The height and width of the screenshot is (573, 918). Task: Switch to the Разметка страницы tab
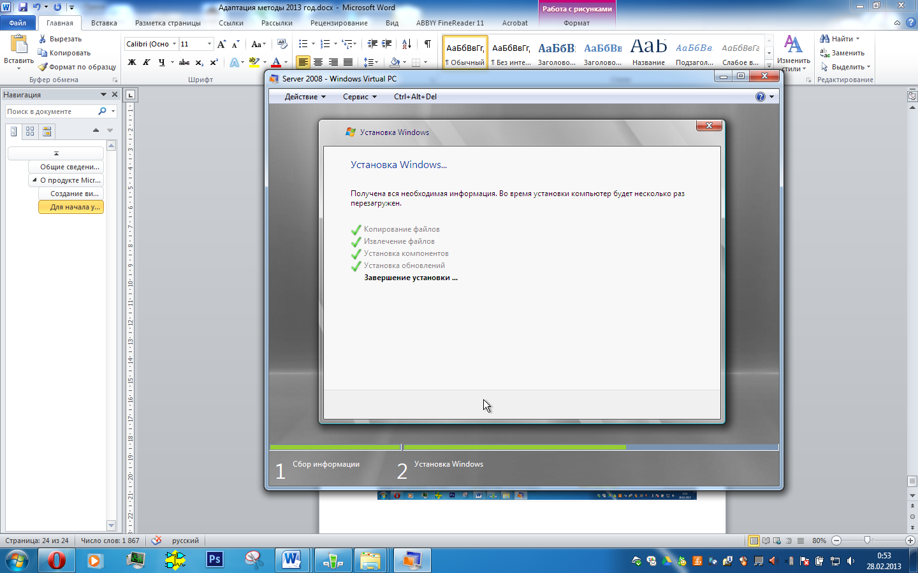point(168,23)
